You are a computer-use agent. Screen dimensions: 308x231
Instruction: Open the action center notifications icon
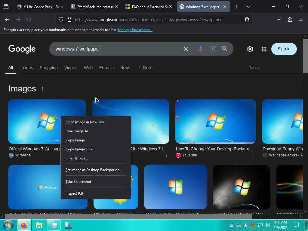coord(296,225)
